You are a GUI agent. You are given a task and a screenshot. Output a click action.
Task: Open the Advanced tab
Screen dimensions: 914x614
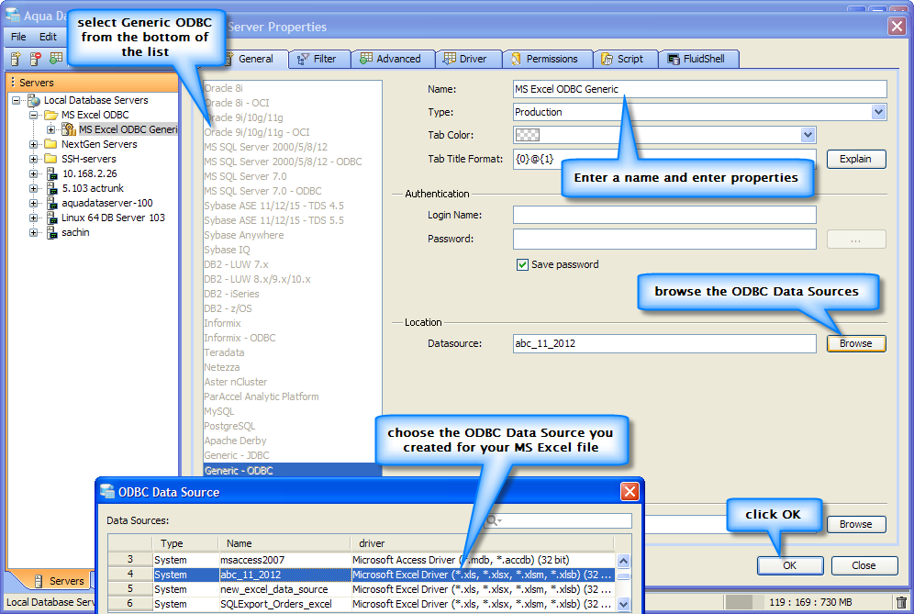pyautogui.click(x=393, y=59)
